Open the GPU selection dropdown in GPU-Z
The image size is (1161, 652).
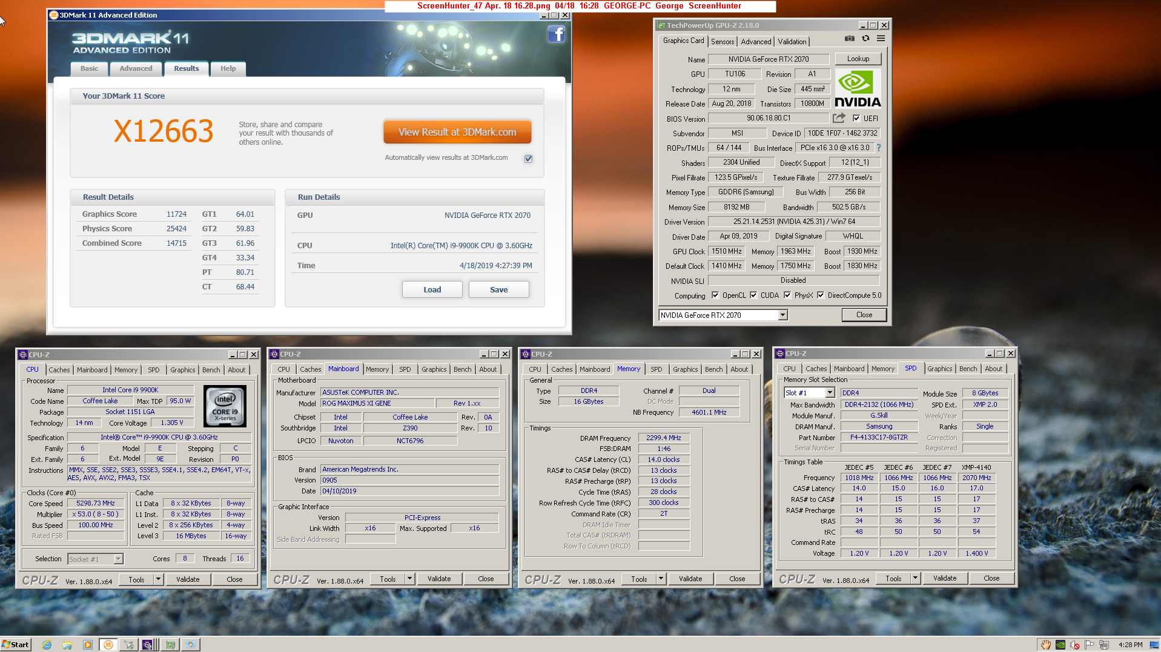[x=782, y=315]
